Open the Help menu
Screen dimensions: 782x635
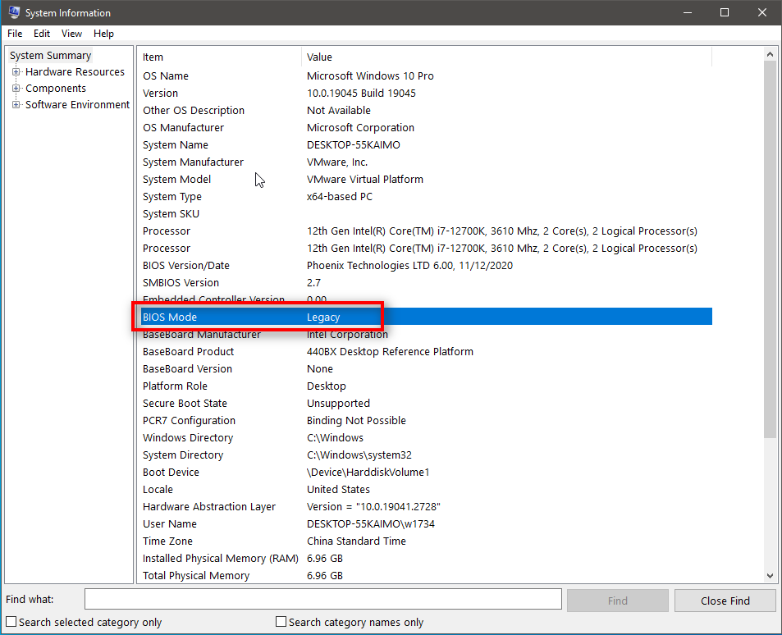tap(103, 34)
